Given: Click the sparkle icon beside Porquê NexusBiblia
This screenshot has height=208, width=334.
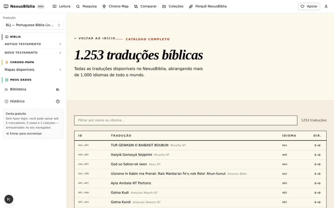Looking at the screenshot, I should pyautogui.click(x=191, y=6).
